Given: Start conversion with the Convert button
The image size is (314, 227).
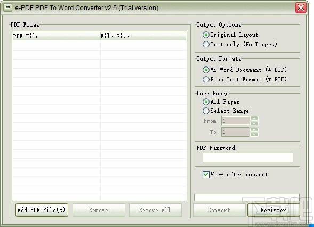Looking at the screenshot, I should [219, 210].
